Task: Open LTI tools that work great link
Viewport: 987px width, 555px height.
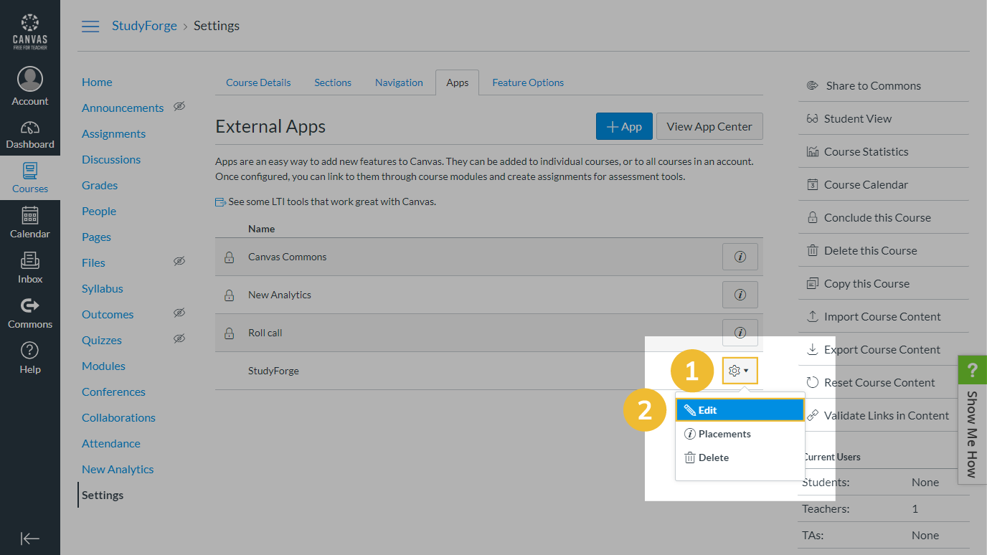Action: pos(326,201)
